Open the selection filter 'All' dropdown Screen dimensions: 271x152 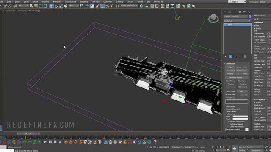[x=23, y=6]
